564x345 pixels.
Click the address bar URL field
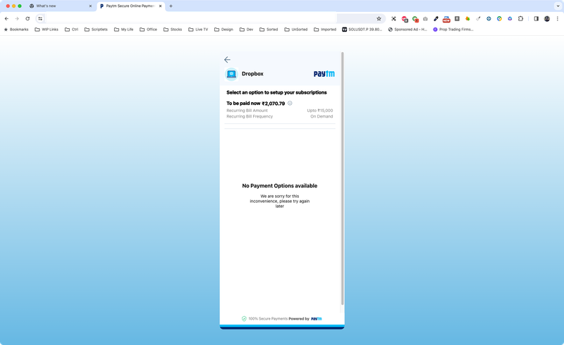pyautogui.click(x=209, y=19)
